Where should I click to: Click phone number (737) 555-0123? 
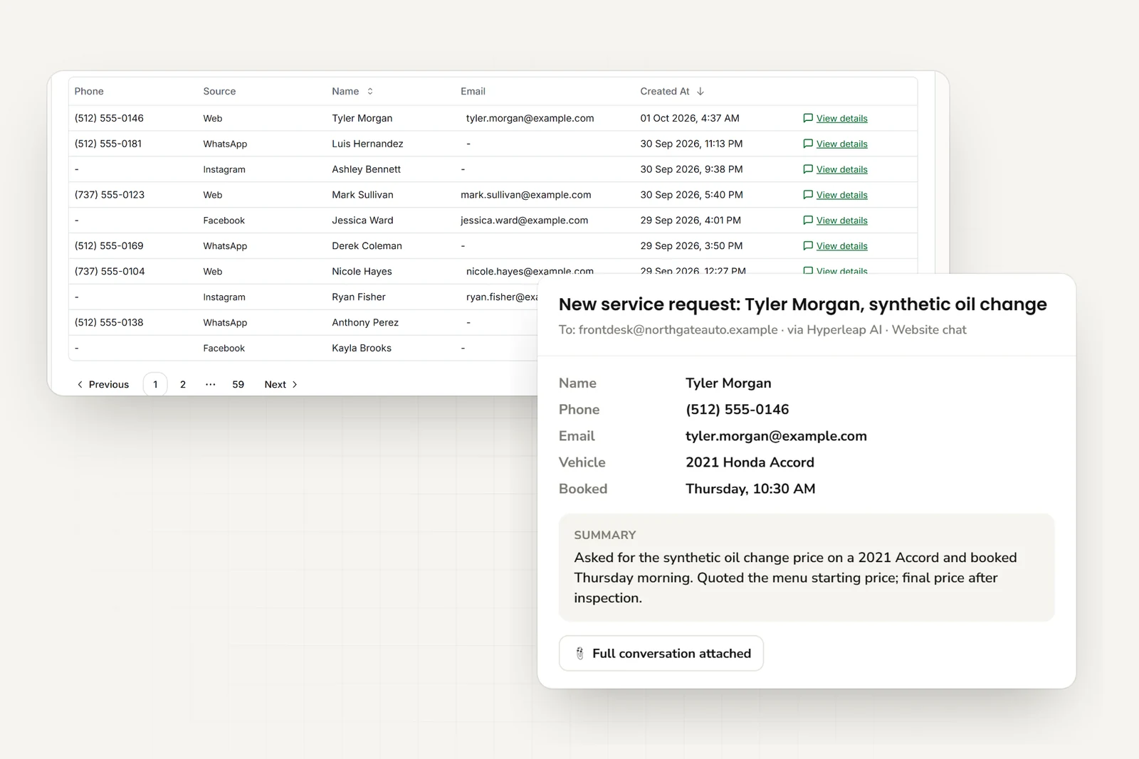(x=110, y=195)
